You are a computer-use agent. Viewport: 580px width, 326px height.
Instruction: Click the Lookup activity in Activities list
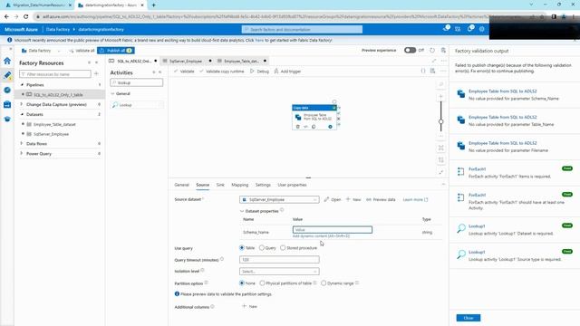137,105
